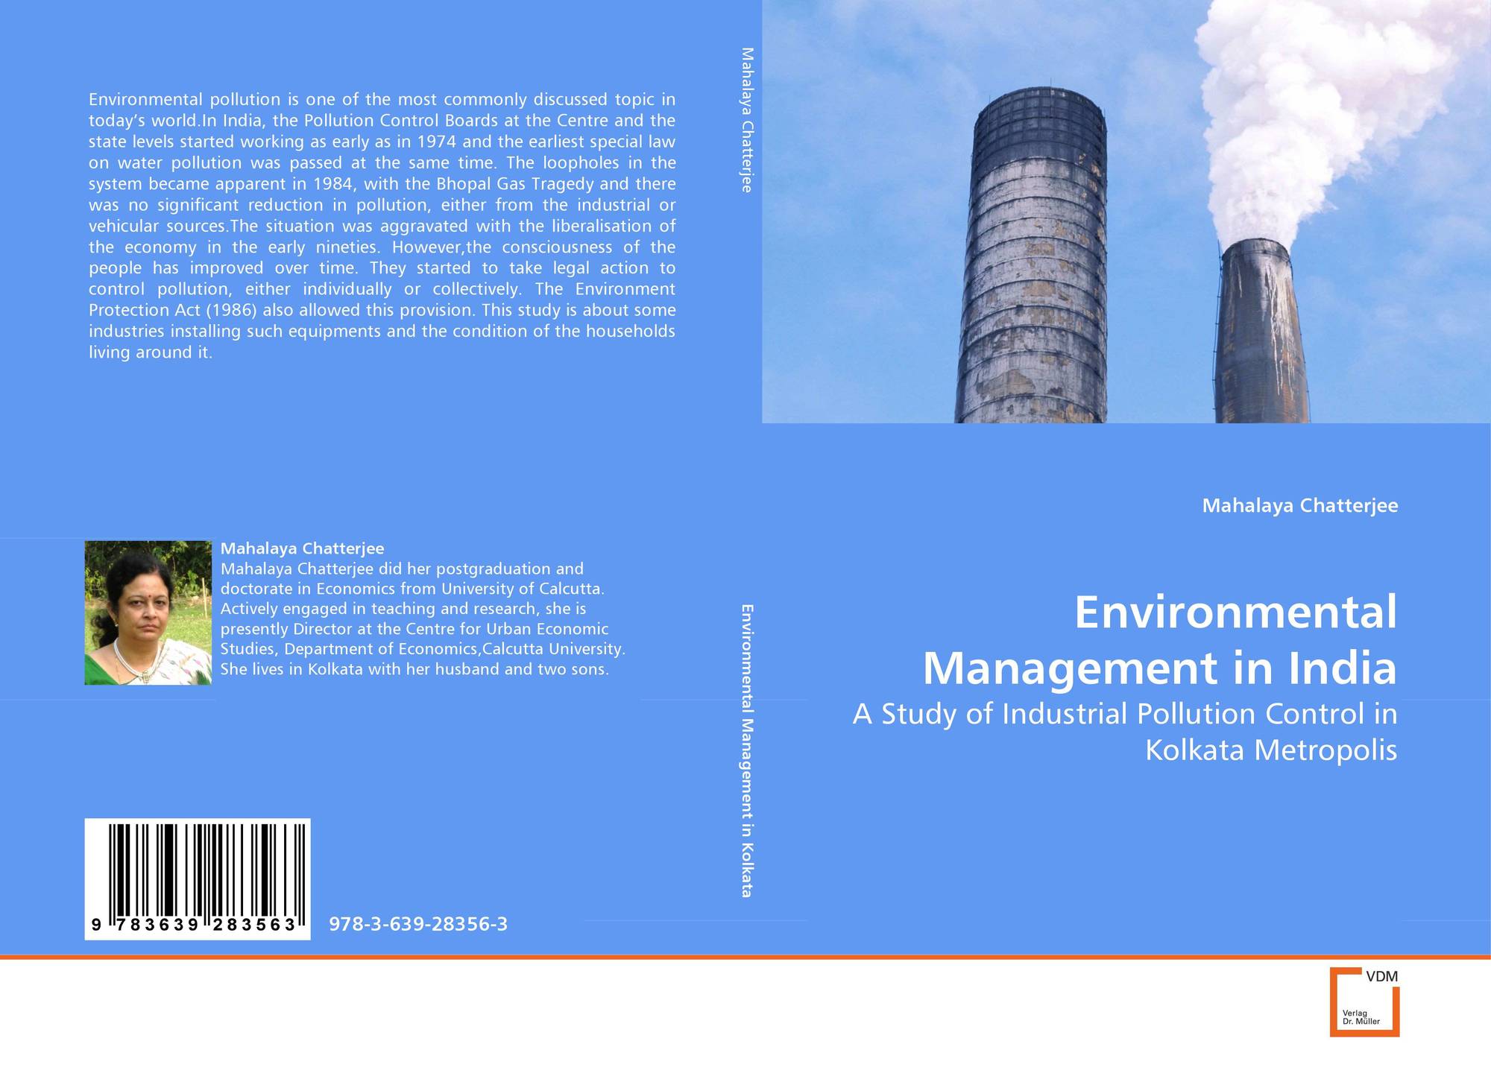Click the back cover description paragraph
1491x1082 pixels.
[382, 226]
